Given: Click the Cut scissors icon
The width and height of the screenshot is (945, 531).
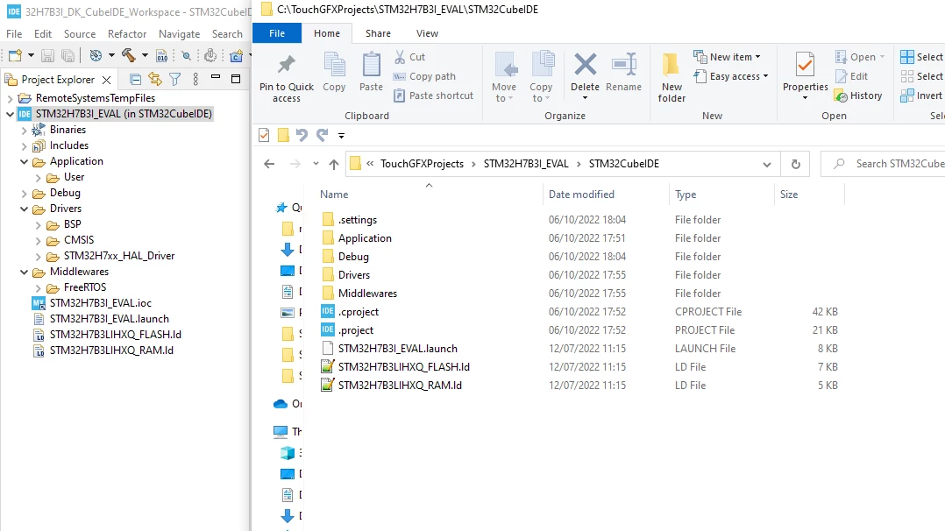Looking at the screenshot, I should [400, 57].
